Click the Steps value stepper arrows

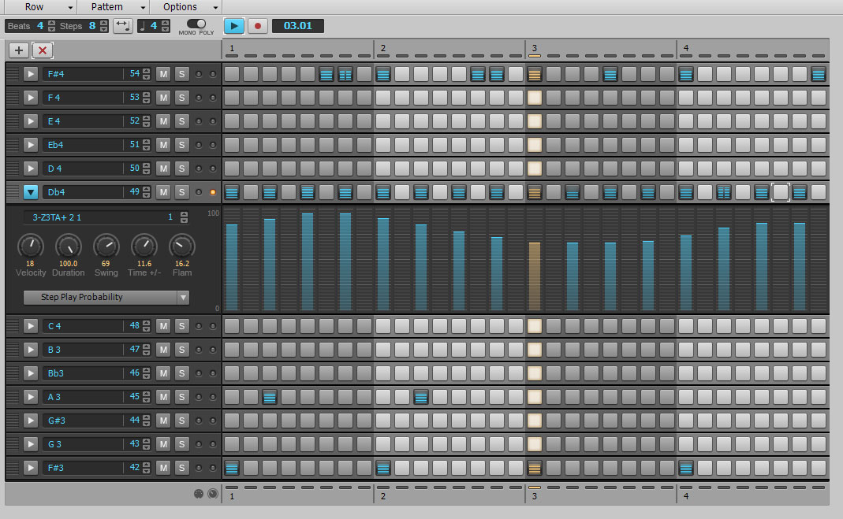[104, 26]
